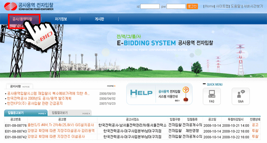Click 제한경쟁 bid type cell
Image resolution: width=267 pixels, height=143 pixels.
(x=192, y=131)
